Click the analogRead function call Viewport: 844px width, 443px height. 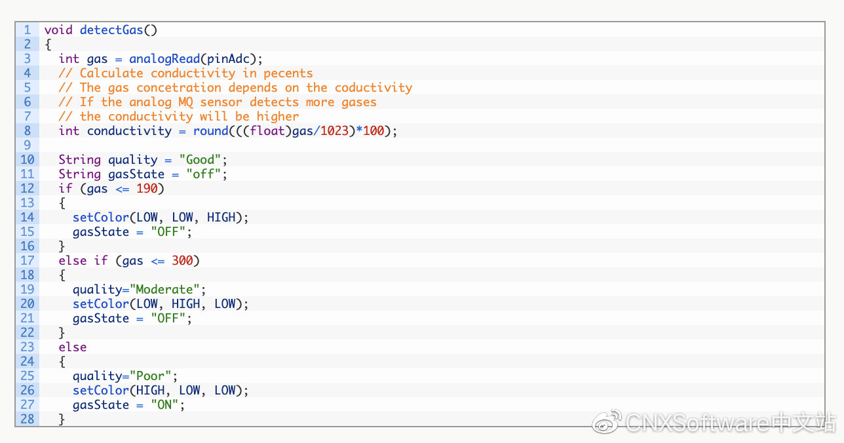click(x=164, y=59)
